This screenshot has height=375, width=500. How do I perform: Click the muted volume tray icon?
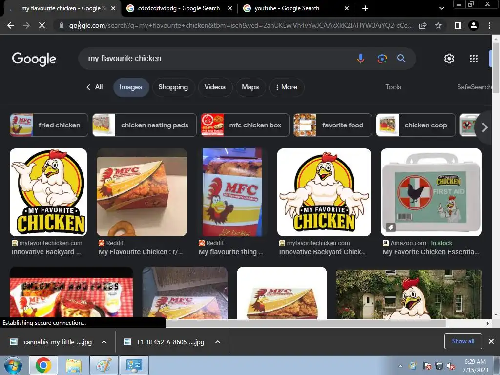pyautogui.click(x=451, y=366)
